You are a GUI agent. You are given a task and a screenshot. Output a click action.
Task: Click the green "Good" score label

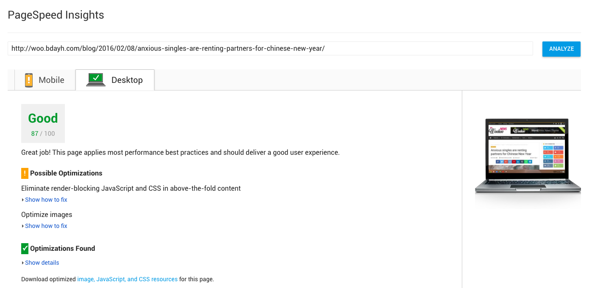pyautogui.click(x=43, y=118)
